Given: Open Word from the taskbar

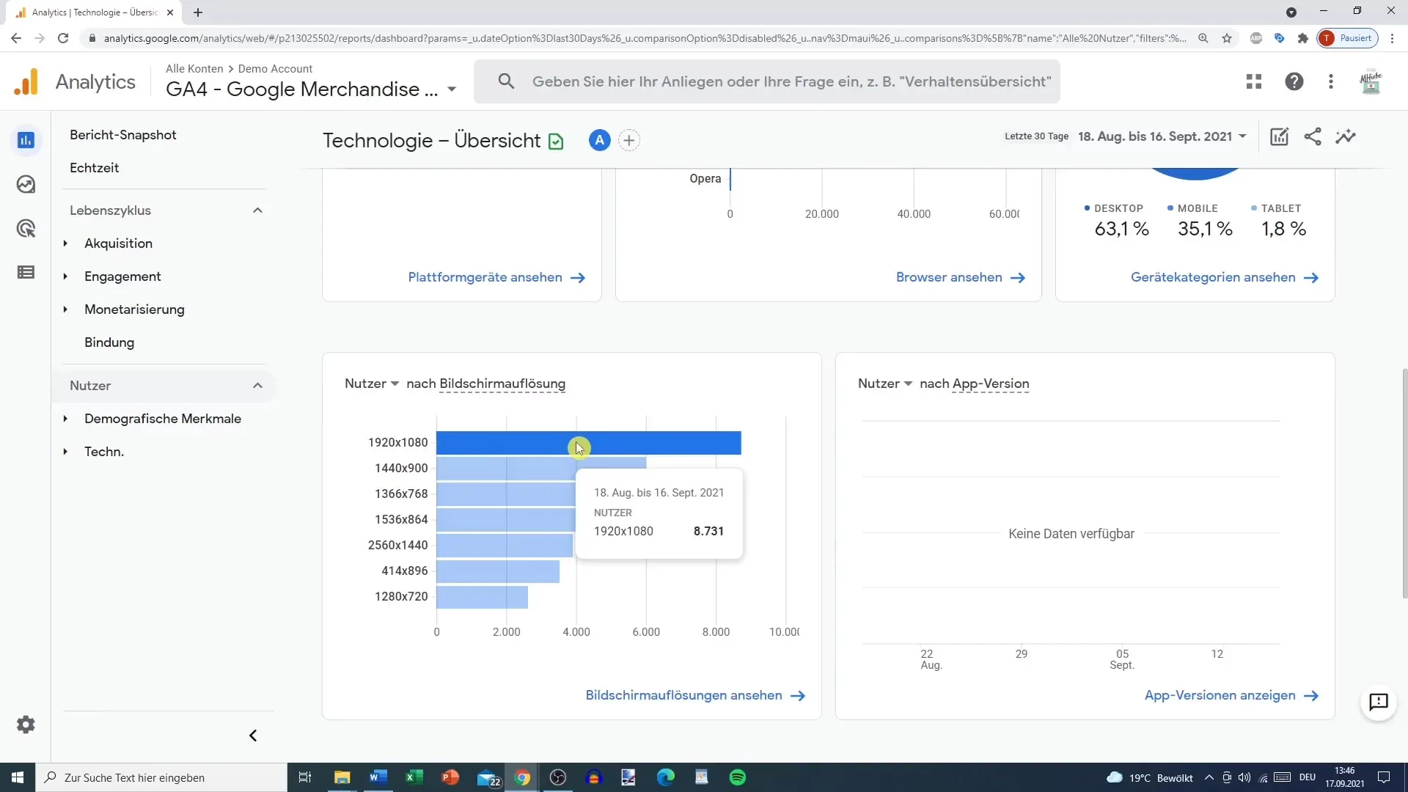Looking at the screenshot, I should click(x=378, y=777).
